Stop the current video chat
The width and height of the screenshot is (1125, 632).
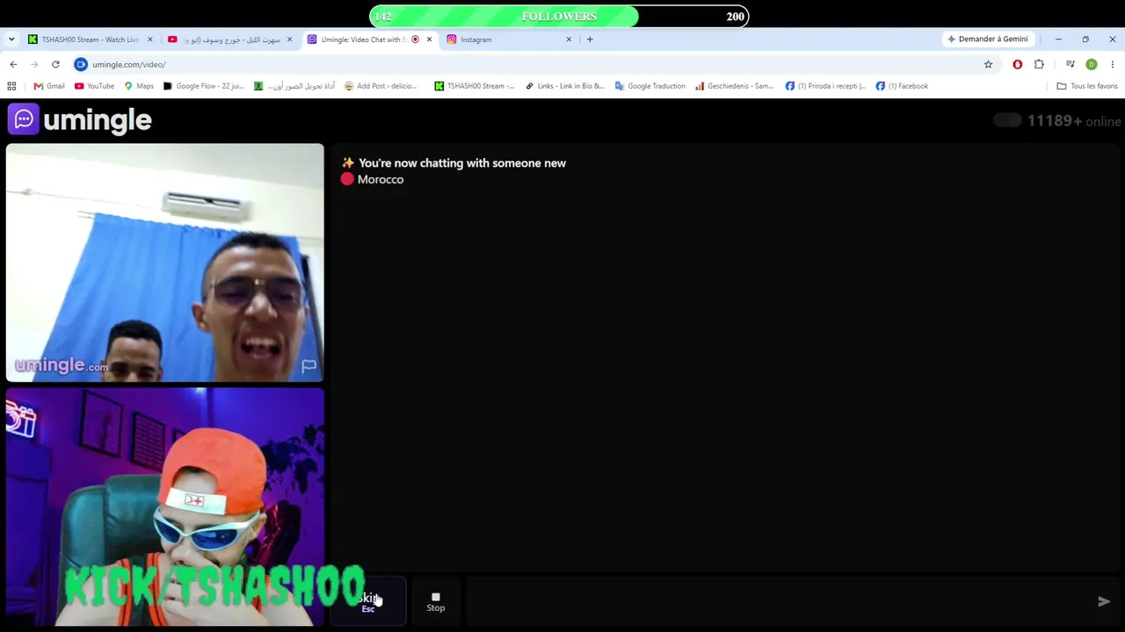(436, 601)
